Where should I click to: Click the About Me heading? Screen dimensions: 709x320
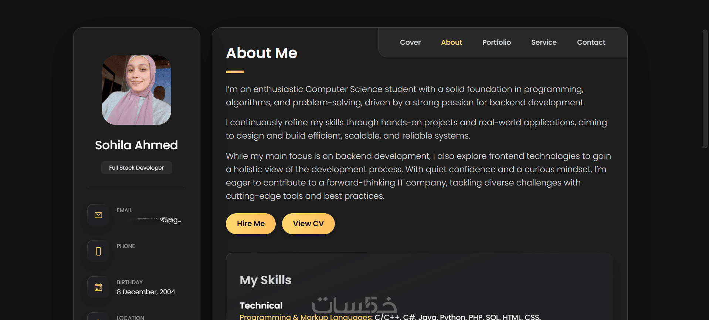click(261, 53)
